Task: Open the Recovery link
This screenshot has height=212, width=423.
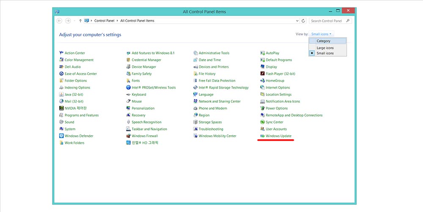Action: pos(138,115)
